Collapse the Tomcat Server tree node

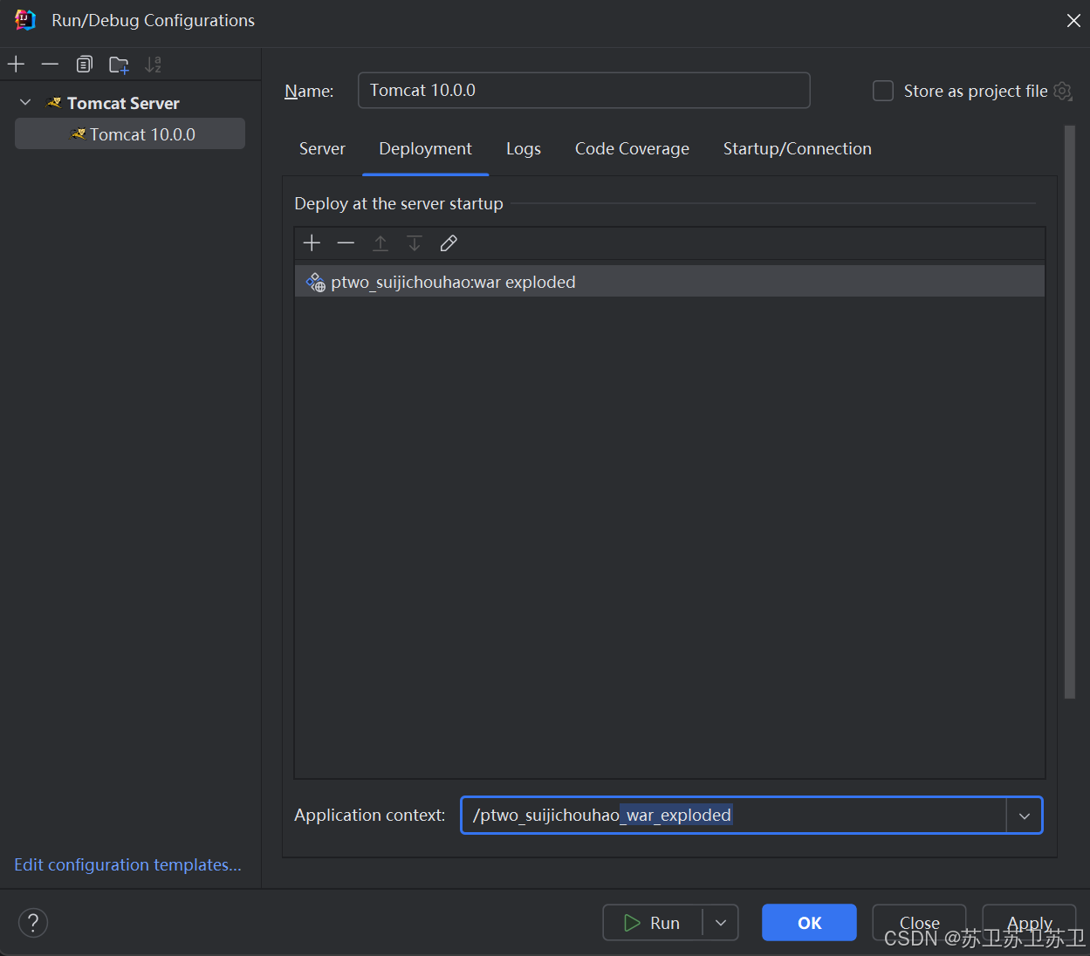pyautogui.click(x=25, y=103)
